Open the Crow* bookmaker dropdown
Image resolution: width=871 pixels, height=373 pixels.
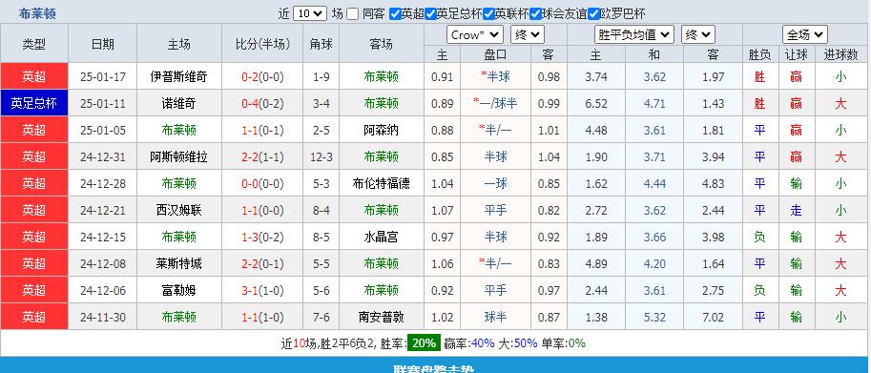point(475,35)
